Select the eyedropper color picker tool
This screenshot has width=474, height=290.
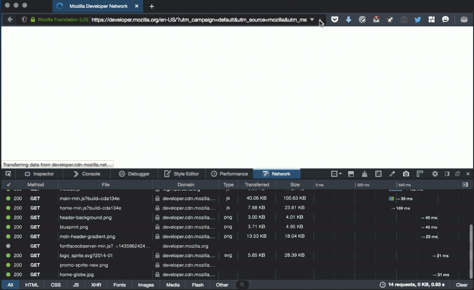[x=392, y=174]
